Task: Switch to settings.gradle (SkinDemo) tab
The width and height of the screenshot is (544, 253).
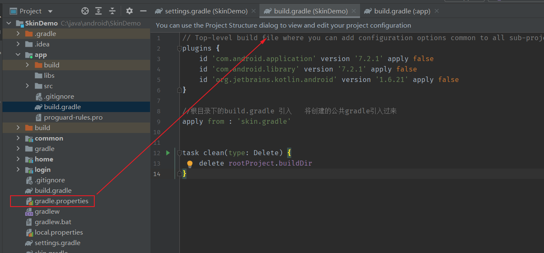Action: coord(206,11)
